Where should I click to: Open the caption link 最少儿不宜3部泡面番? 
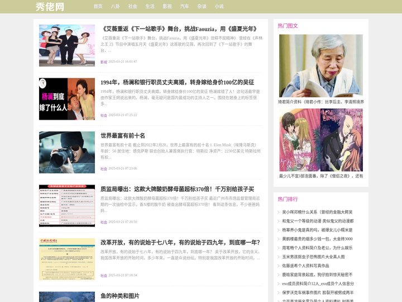pyautogui.click(x=321, y=176)
